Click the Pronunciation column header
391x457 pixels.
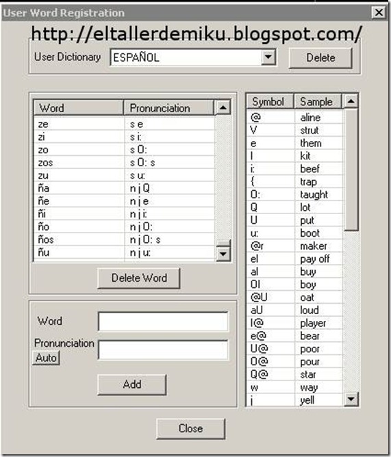[169, 108]
